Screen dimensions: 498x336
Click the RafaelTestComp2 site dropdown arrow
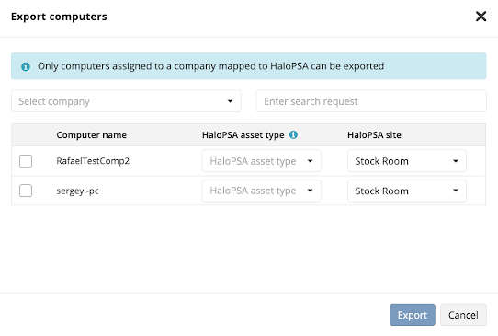click(x=456, y=161)
